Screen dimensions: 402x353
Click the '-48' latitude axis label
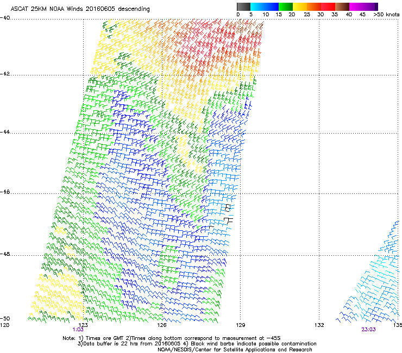pos(5,254)
